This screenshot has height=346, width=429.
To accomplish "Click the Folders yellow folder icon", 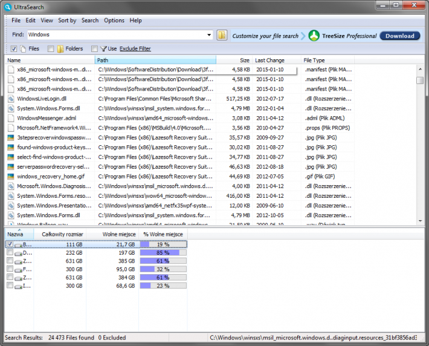I will pyautogui.click(x=60, y=49).
